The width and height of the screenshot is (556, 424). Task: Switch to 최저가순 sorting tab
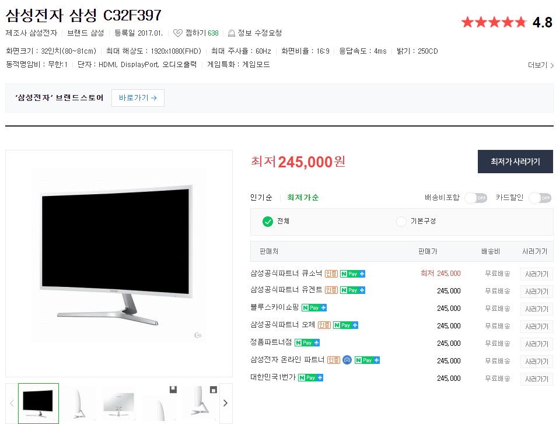tap(303, 198)
